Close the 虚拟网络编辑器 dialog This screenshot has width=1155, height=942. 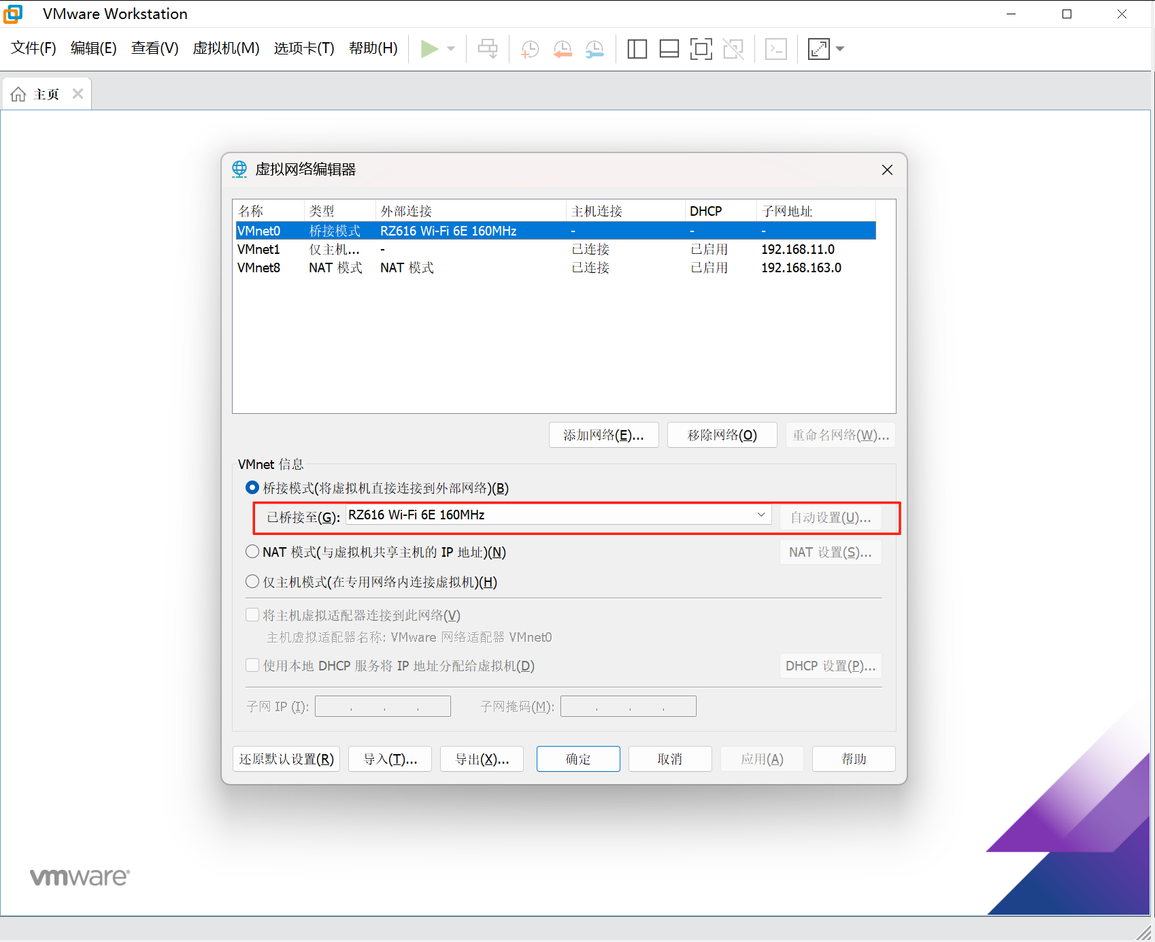point(887,169)
